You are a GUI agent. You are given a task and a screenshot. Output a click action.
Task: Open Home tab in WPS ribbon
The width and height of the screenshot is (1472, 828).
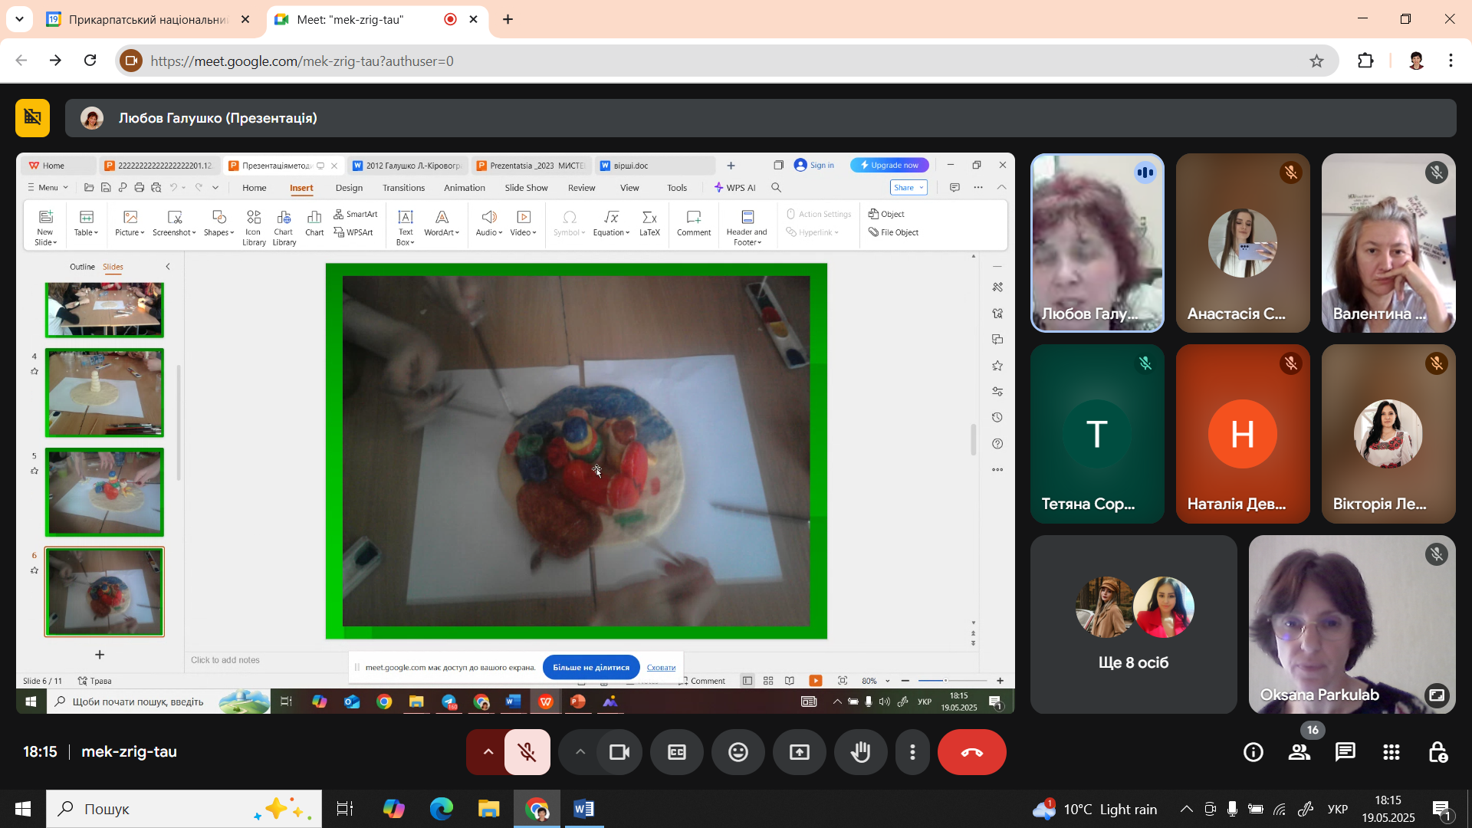pos(255,188)
